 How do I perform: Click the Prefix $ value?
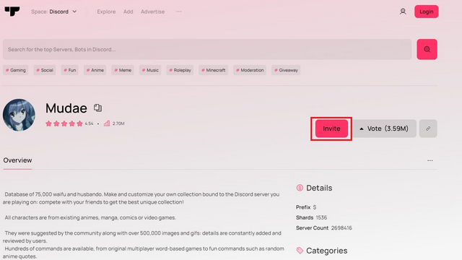[x=315, y=207]
